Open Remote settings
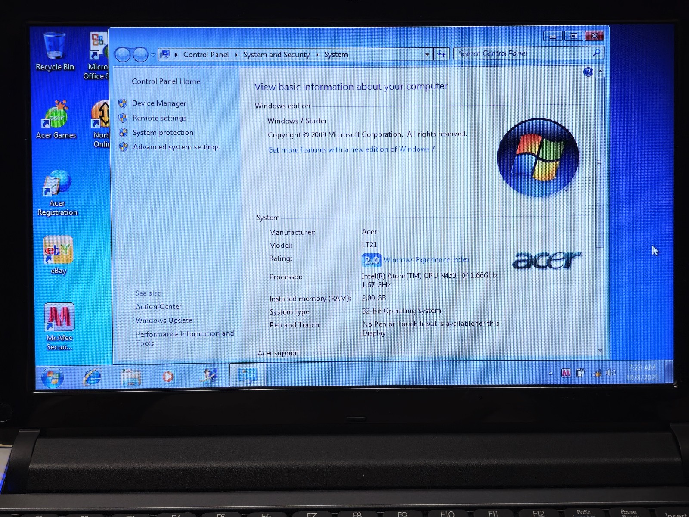The image size is (689, 517). click(159, 118)
